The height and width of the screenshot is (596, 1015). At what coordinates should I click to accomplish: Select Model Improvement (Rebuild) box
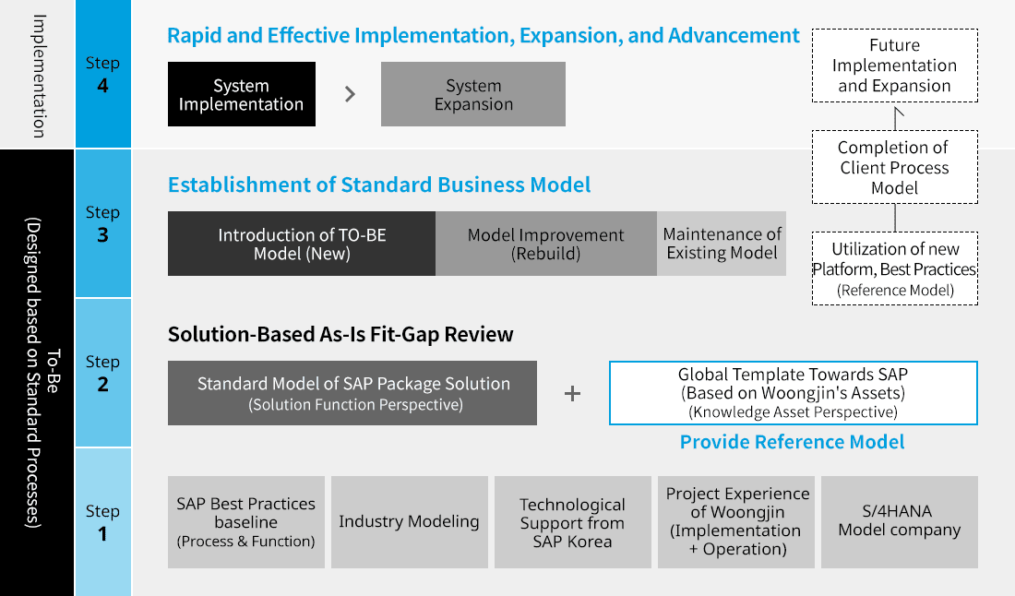pos(545,244)
